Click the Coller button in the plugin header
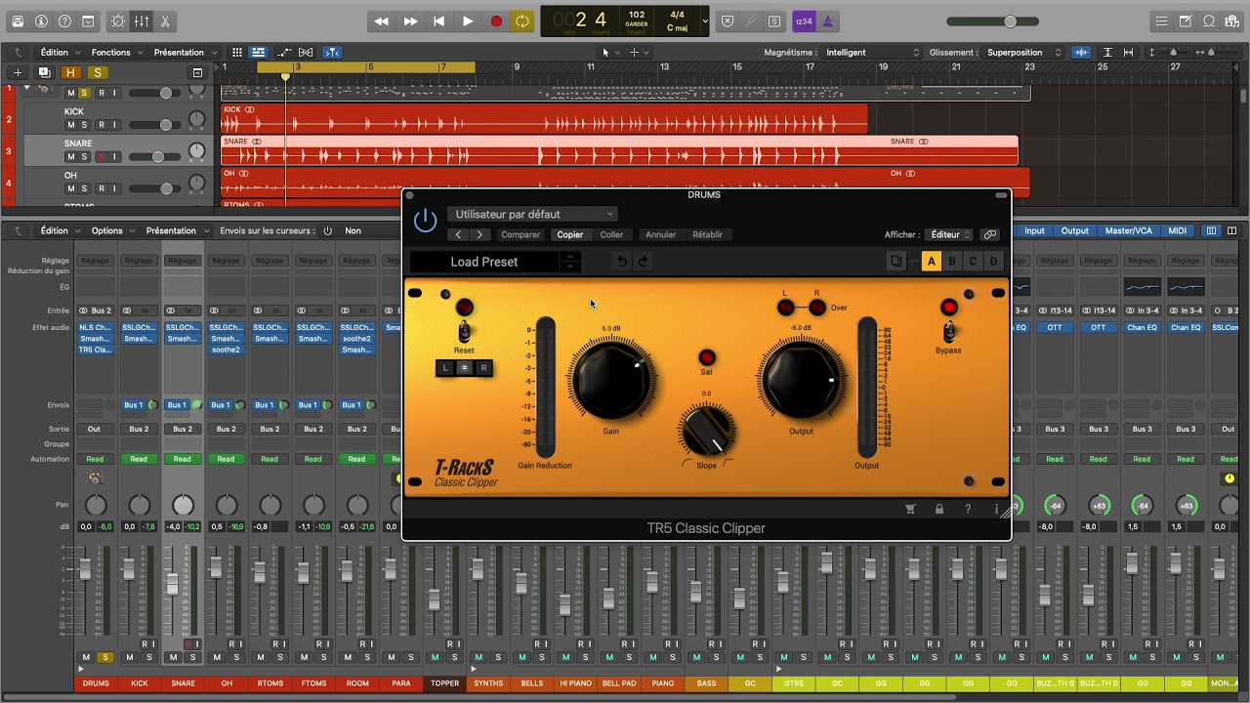The image size is (1250, 703). tap(611, 234)
